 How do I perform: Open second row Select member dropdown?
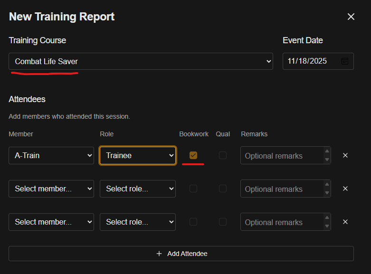[x=51, y=189]
